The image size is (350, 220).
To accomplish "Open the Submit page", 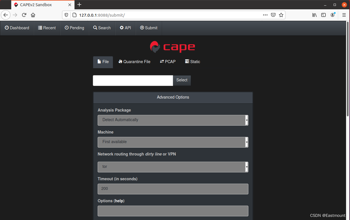I will [x=149, y=28].
